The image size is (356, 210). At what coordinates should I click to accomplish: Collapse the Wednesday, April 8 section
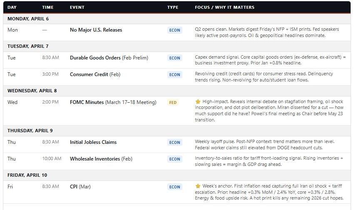[32, 91]
